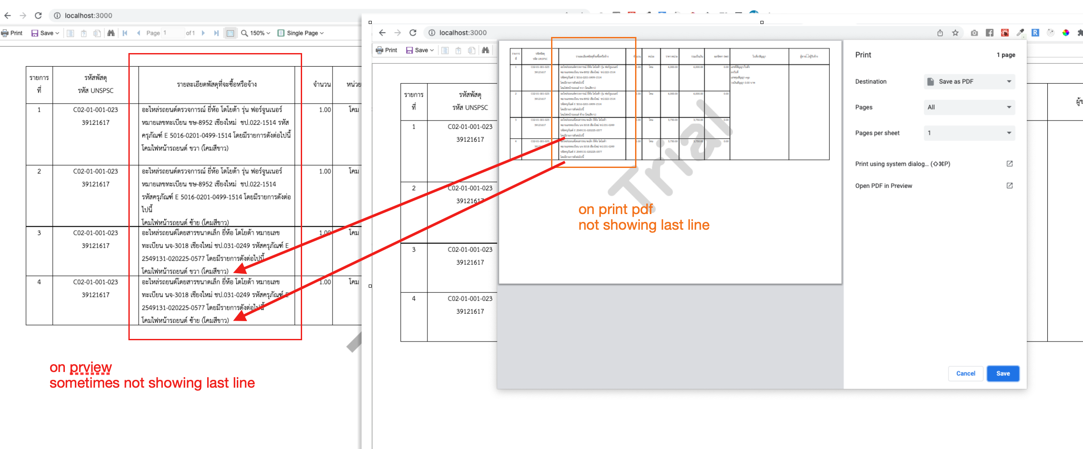Click red extension icon in browser toolbar

click(x=1005, y=33)
